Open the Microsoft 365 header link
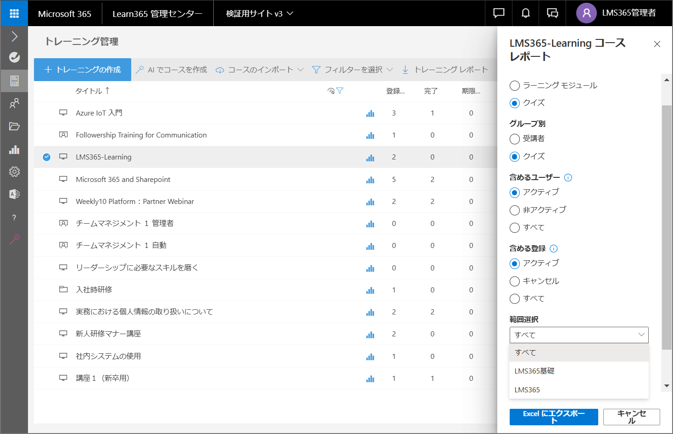The width and height of the screenshot is (673, 434). point(65,14)
